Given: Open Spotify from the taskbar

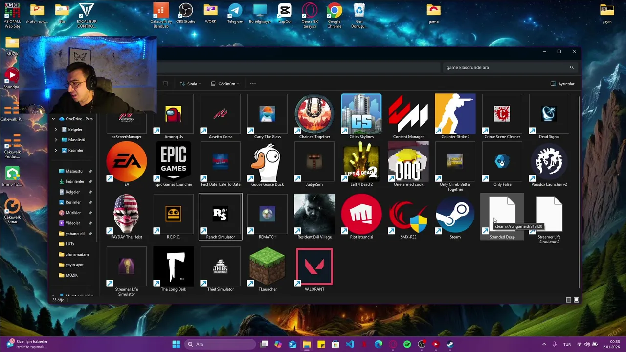Looking at the screenshot, I should point(407,344).
